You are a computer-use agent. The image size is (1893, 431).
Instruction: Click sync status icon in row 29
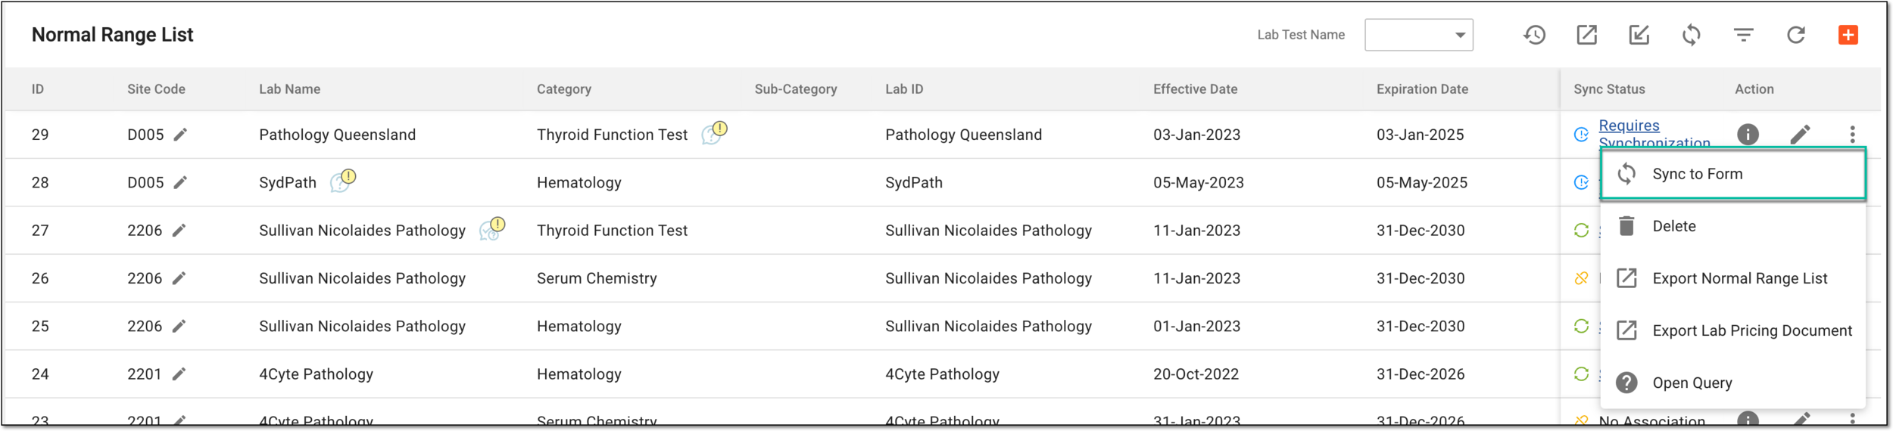1581,135
